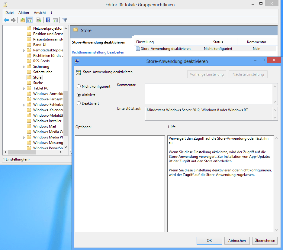Click the OK button

209,241
